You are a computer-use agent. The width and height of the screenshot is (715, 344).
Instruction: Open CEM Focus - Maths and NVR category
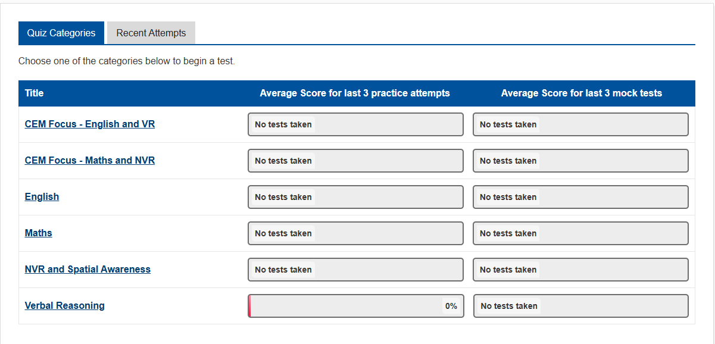90,161
